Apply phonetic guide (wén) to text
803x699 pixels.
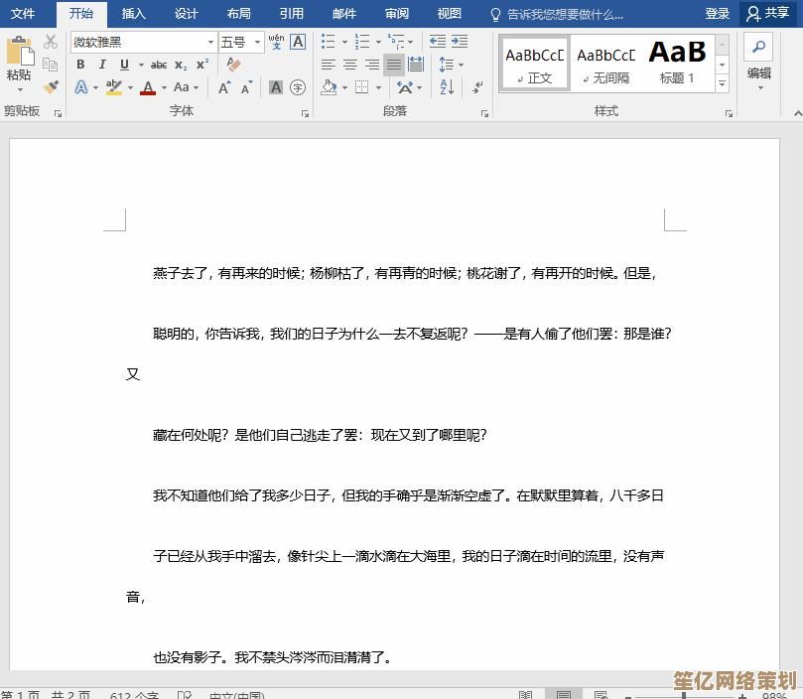[276, 42]
